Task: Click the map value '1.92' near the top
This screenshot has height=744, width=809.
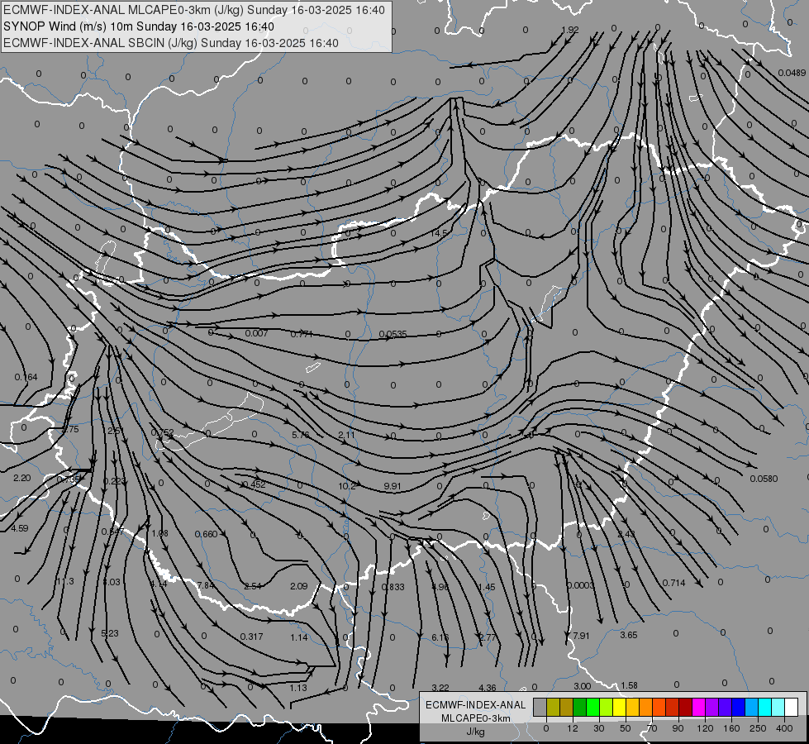Action: click(x=569, y=30)
